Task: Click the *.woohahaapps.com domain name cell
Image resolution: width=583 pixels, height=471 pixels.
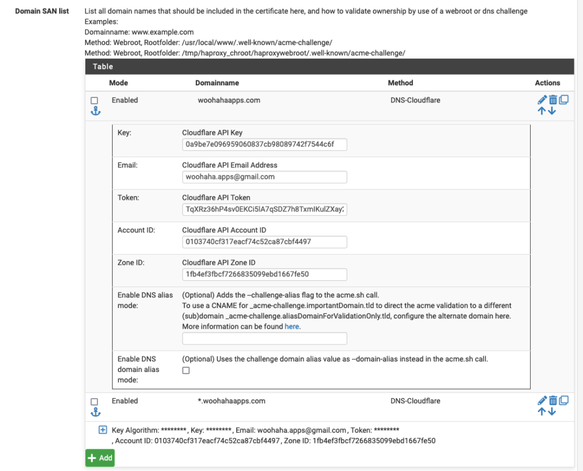Action: [232, 401]
